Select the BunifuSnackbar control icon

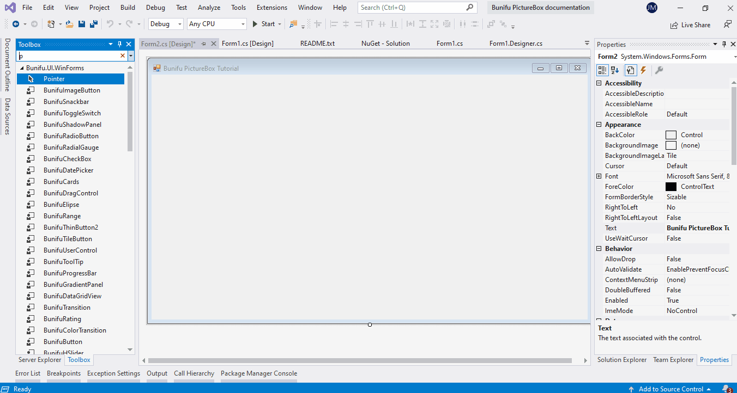[31, 102]
